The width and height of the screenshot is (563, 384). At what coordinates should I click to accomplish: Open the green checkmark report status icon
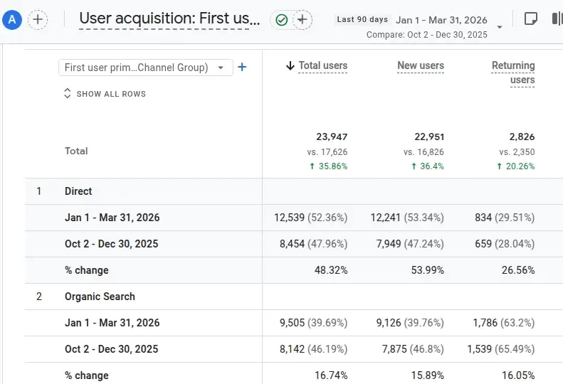coord(282,20)
